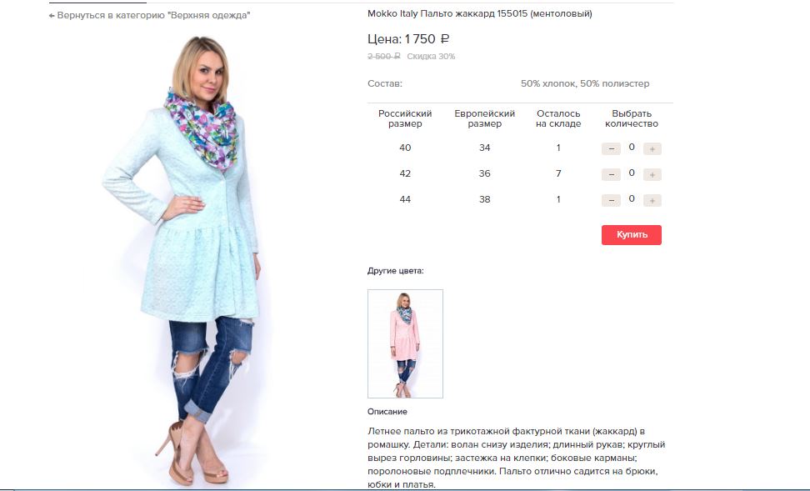Click quantity value for size 44
The height and width of the screenshot is (491, 810).
coord(632,199)
